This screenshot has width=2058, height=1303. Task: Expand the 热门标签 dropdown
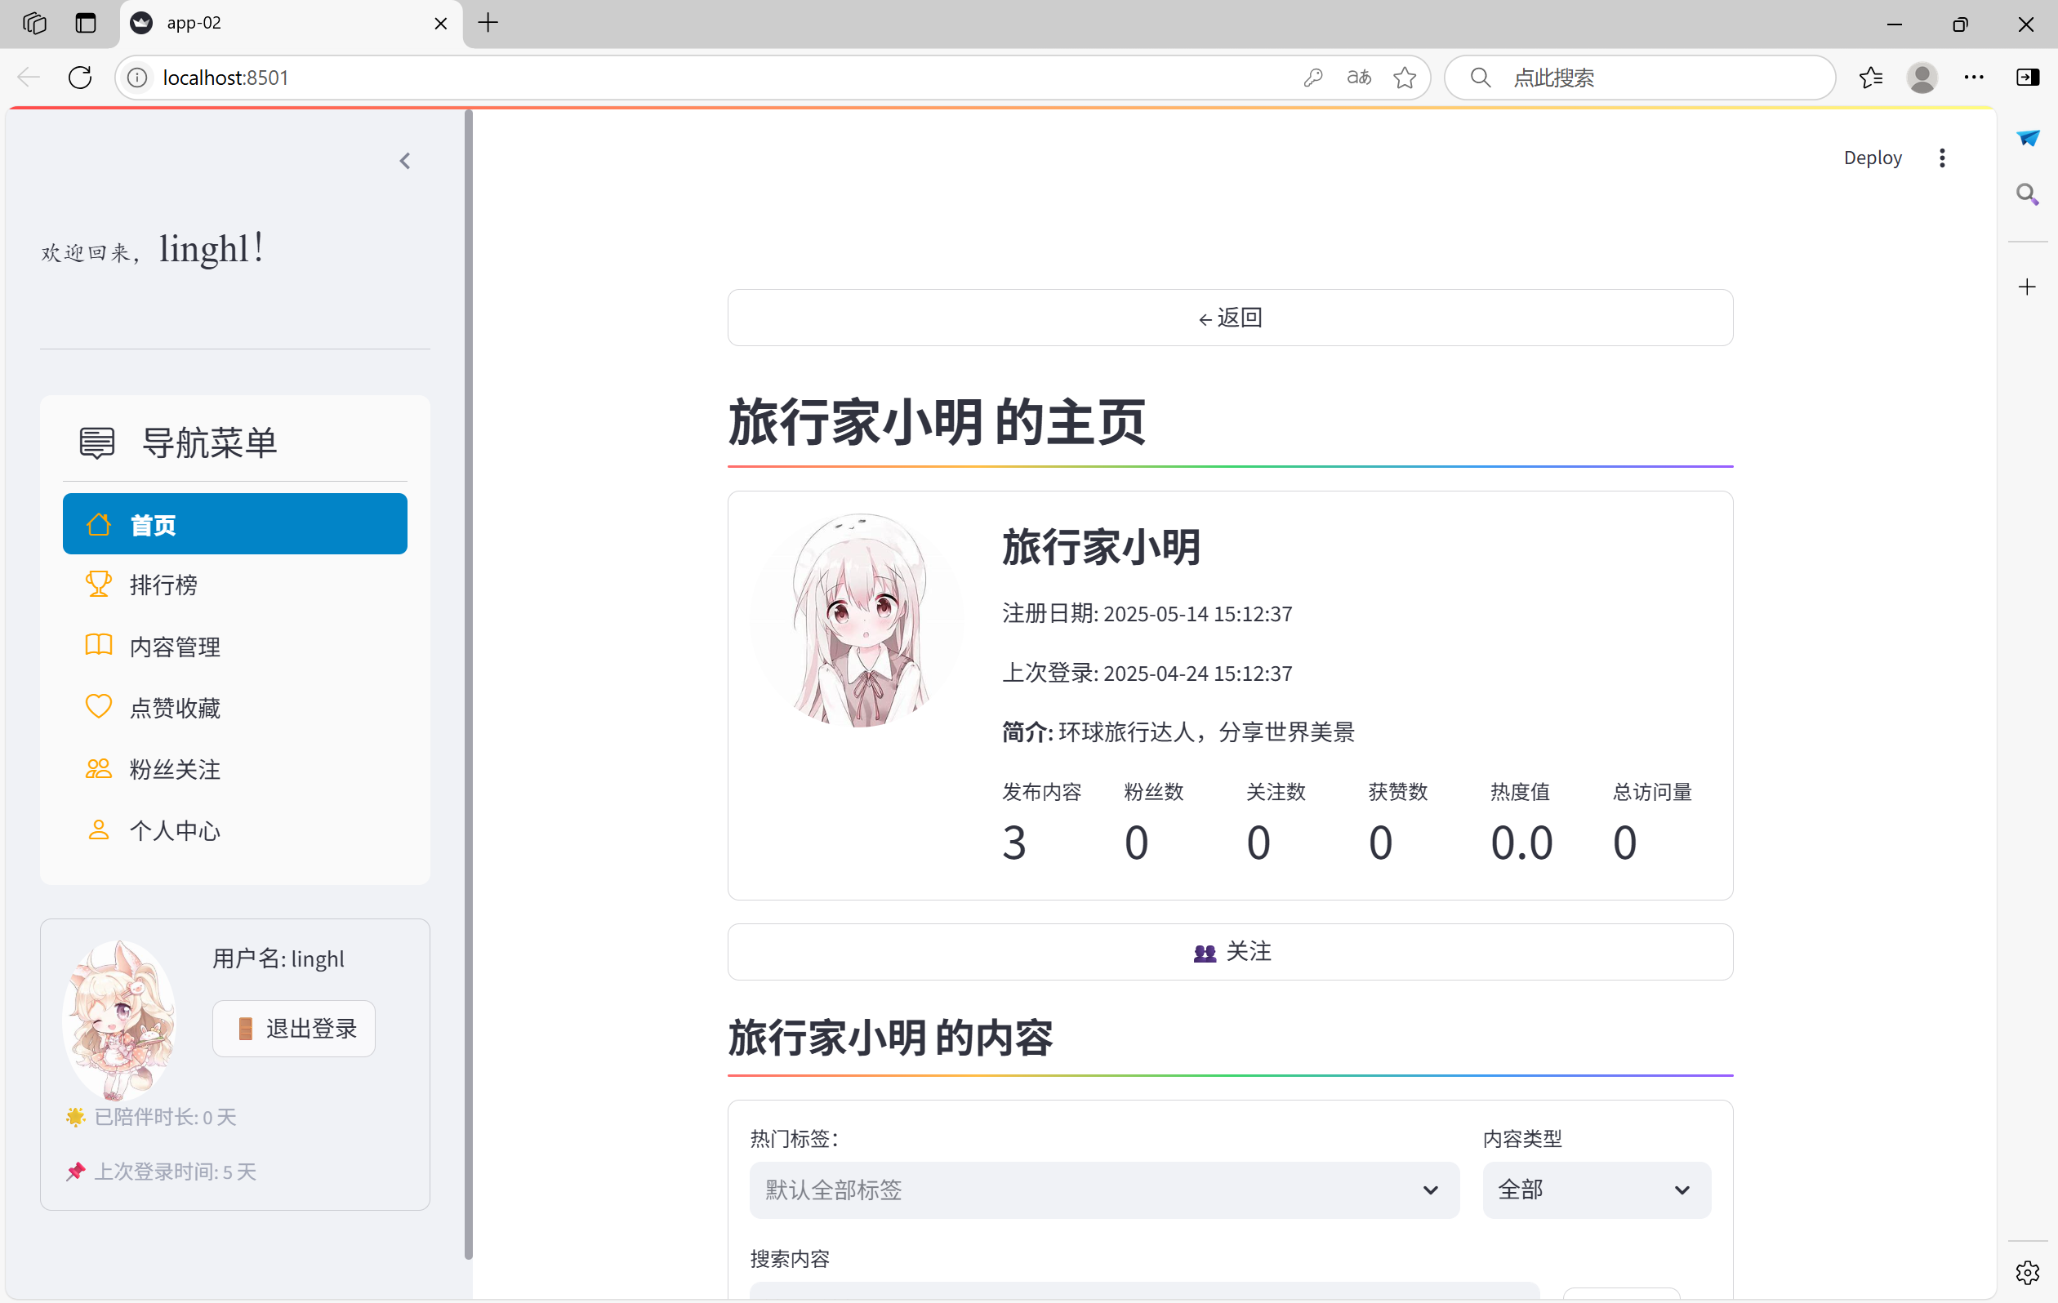coord(1103,1190)
